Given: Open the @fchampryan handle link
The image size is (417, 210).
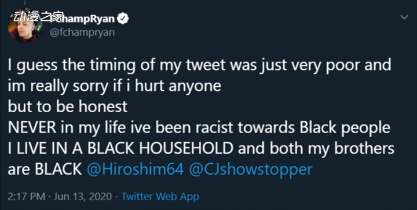Looking at the screenshot, I should pyautogui.click(x=82, y=32).
